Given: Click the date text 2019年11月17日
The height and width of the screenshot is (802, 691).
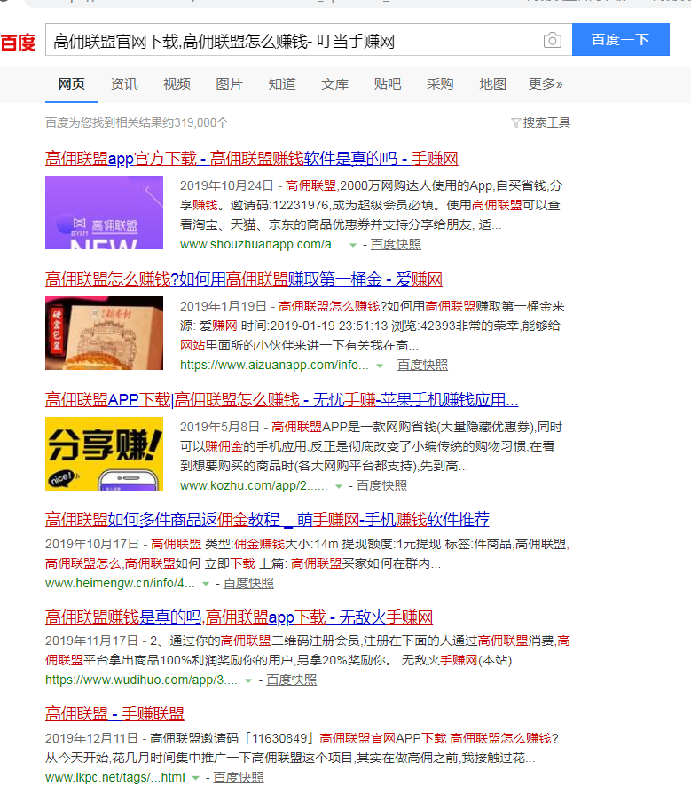Looking at the screenshot, I should 92,641.
